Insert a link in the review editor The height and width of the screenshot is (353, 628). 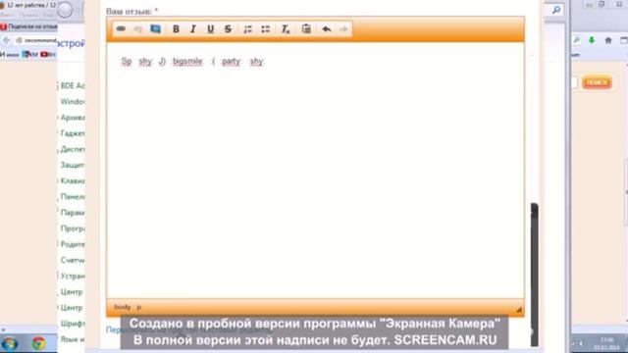[121, 28]
